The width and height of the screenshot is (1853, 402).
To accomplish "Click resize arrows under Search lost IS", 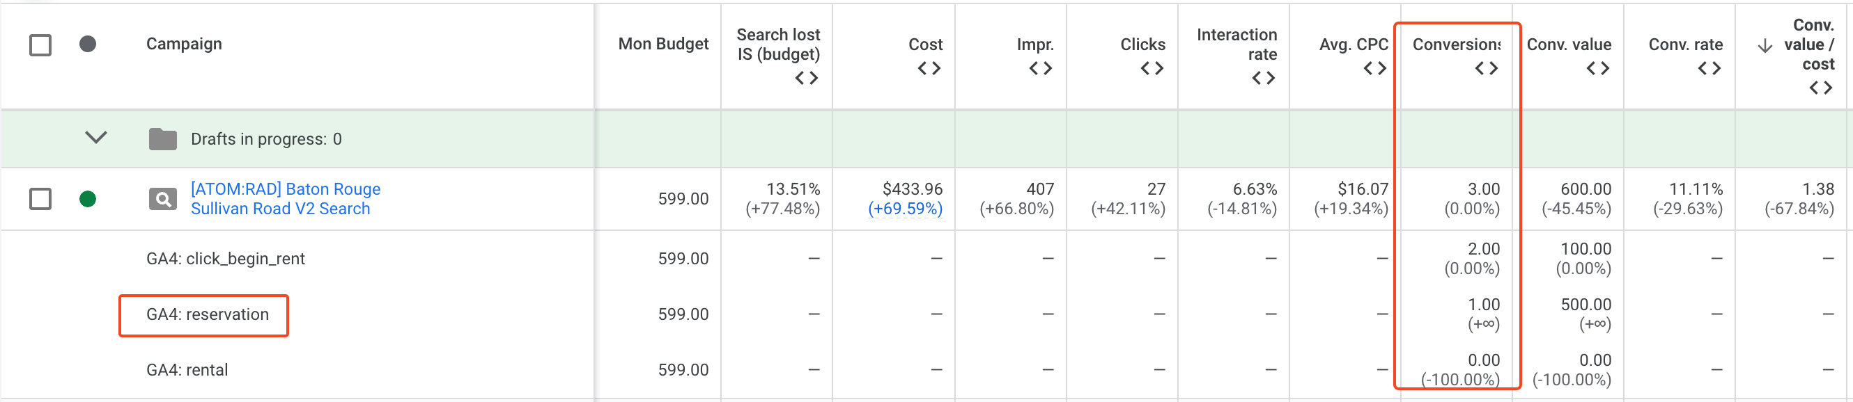I will point(807,79).
